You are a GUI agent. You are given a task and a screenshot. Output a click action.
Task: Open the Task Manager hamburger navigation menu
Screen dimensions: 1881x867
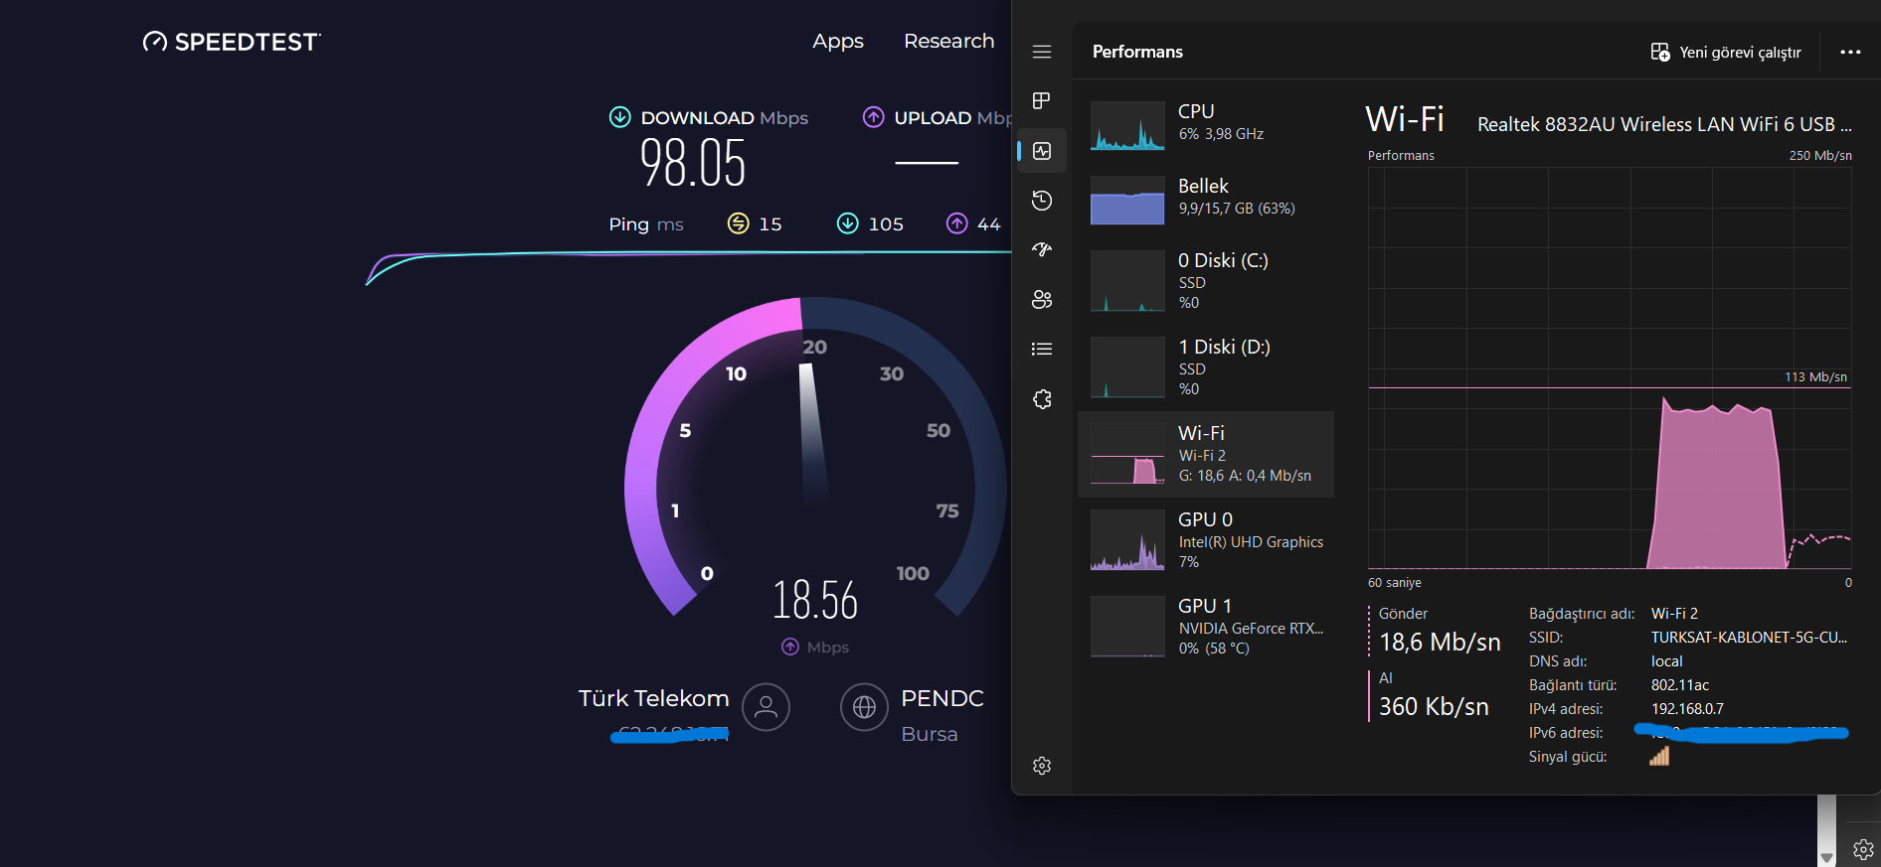pyautogui.click(x=1042, y=52)
